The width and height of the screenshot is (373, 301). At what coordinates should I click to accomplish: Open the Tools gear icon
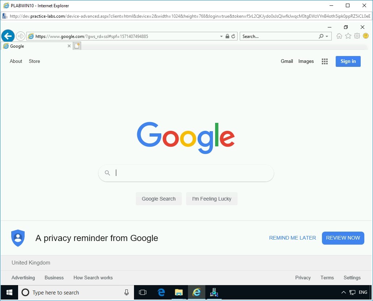(x=357, y=36)
